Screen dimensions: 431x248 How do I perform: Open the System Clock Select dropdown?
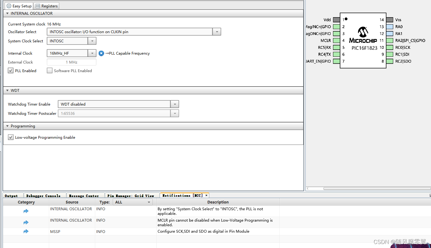[x=92, y=41]
